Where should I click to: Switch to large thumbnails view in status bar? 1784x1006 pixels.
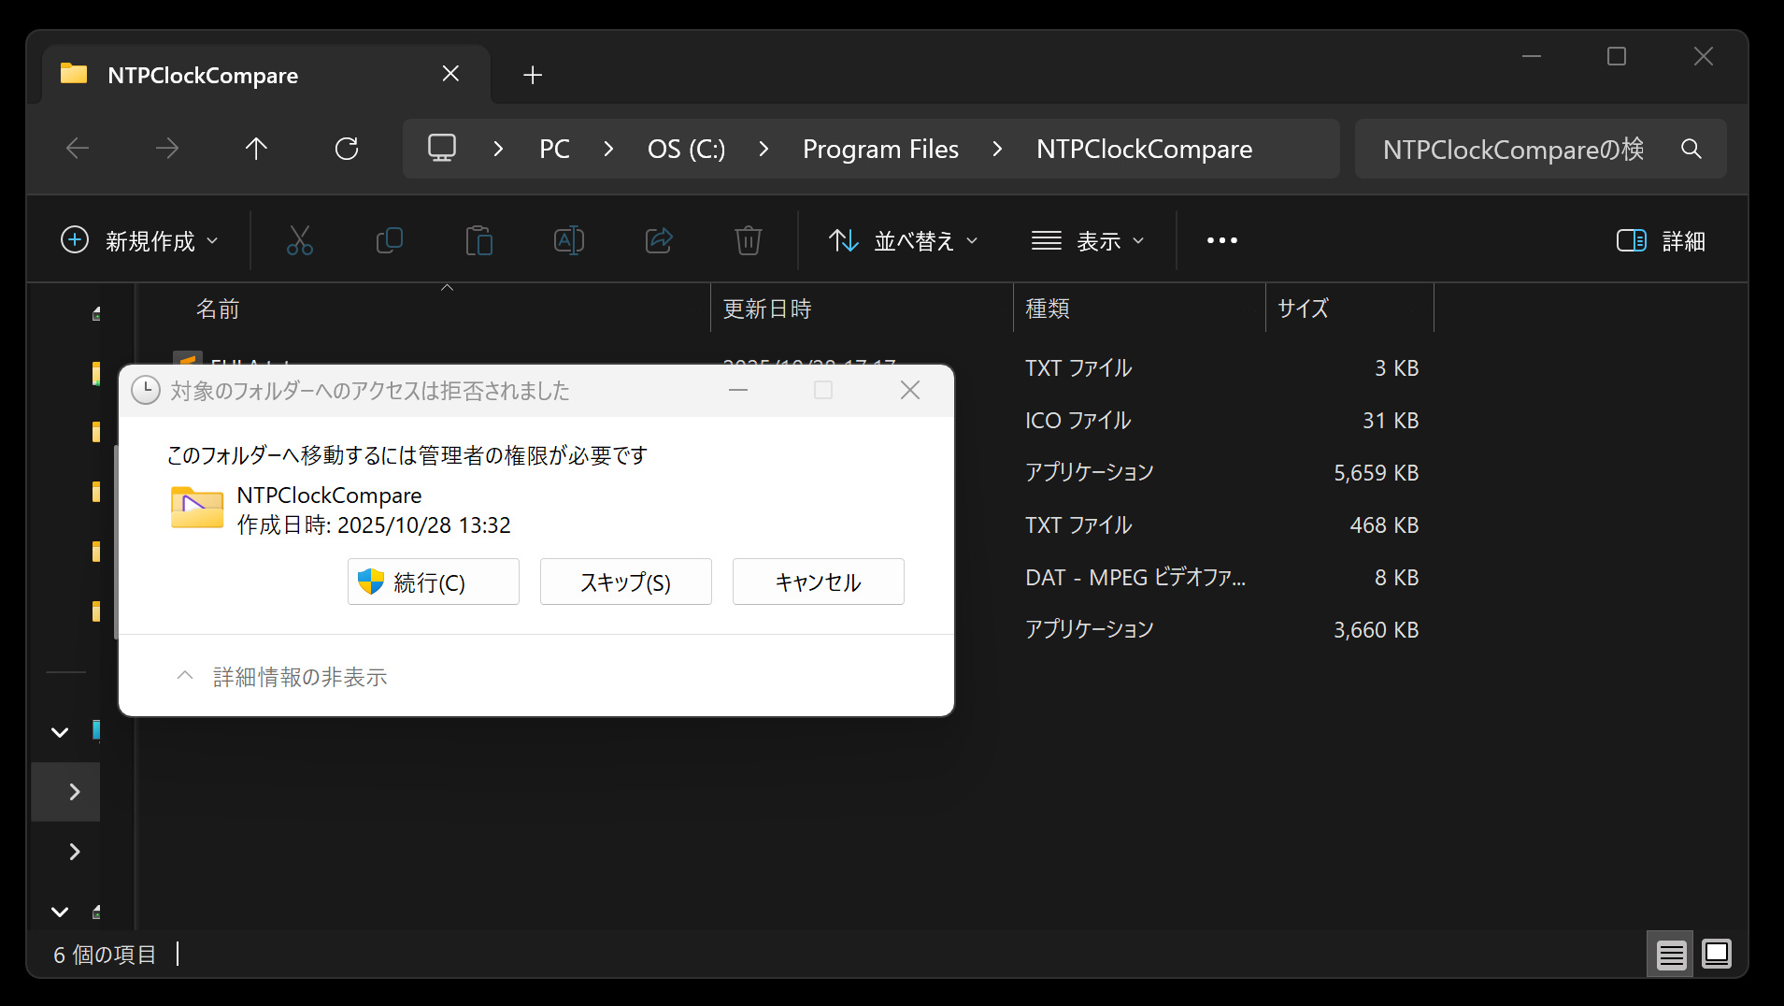[1716, 955]
